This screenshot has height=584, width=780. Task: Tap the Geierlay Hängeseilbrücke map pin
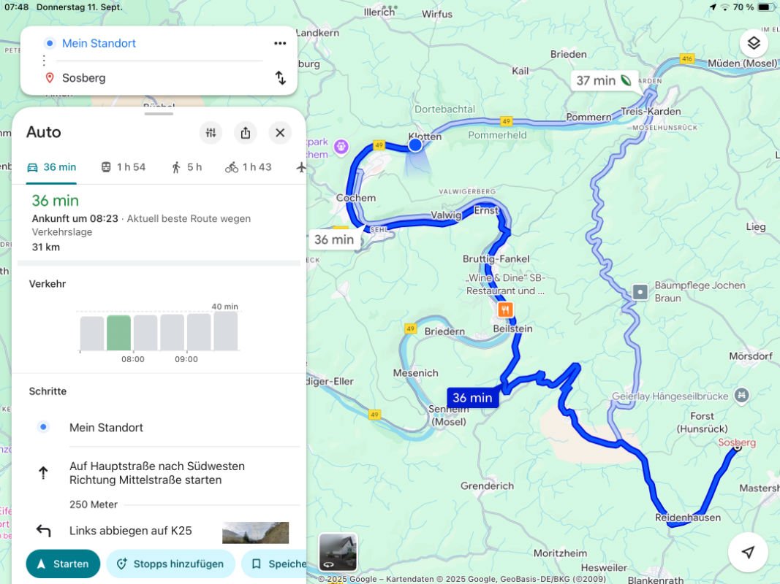742,396
